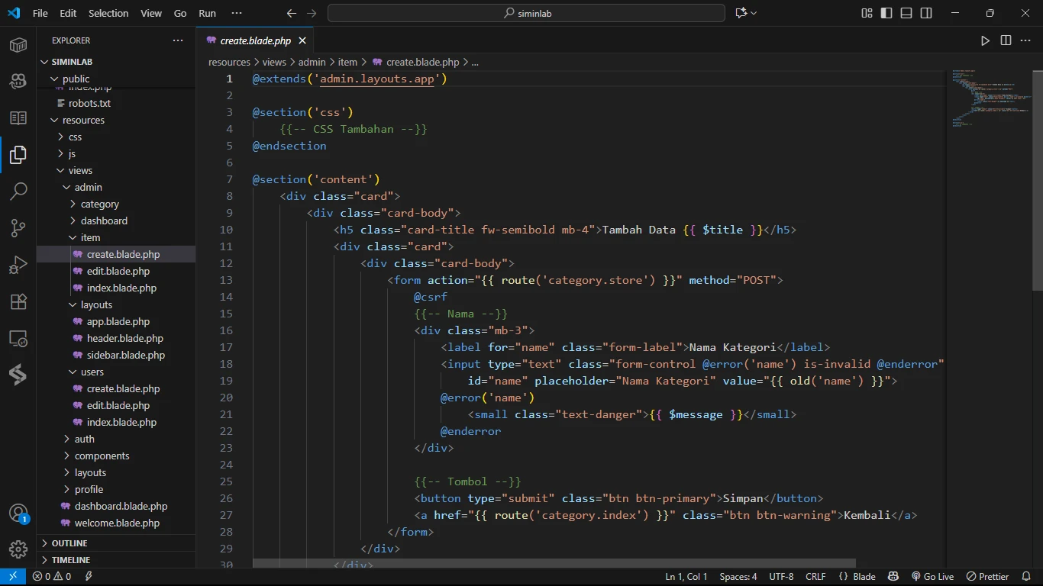
Task: Open the Customize Layout icon in title bar
Action: pos(867,13)
